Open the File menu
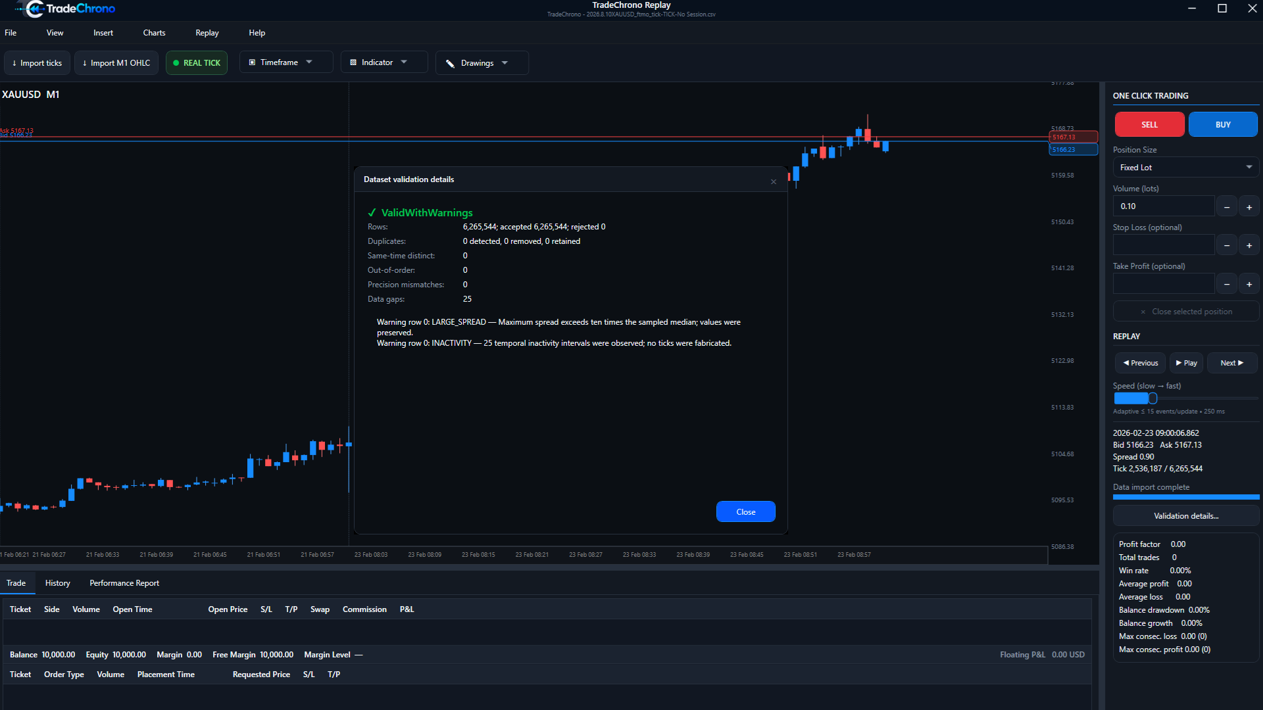Screen dimensions: 1263x710 coord(11,33)
